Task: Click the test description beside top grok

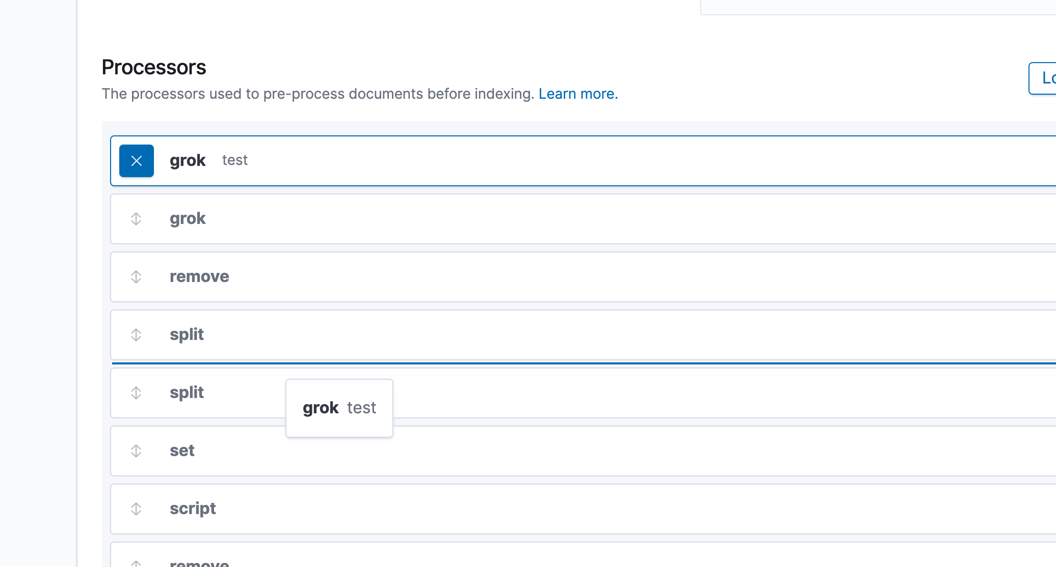Action: pyautogui.click(x=234, y=160)
